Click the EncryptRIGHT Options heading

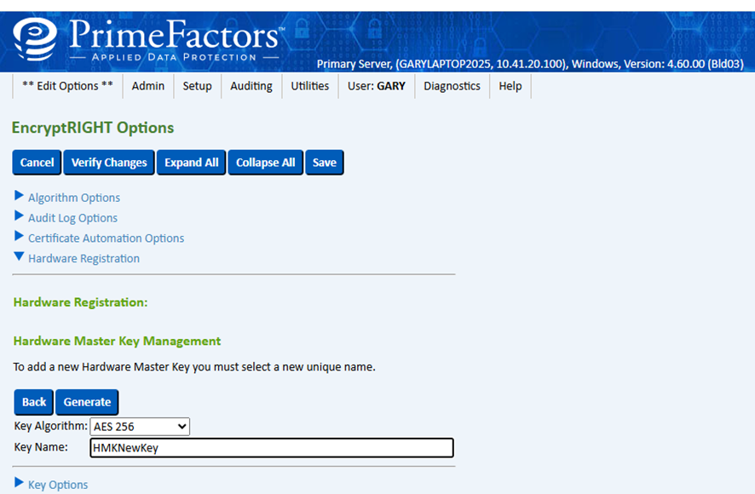coord(93,128)
